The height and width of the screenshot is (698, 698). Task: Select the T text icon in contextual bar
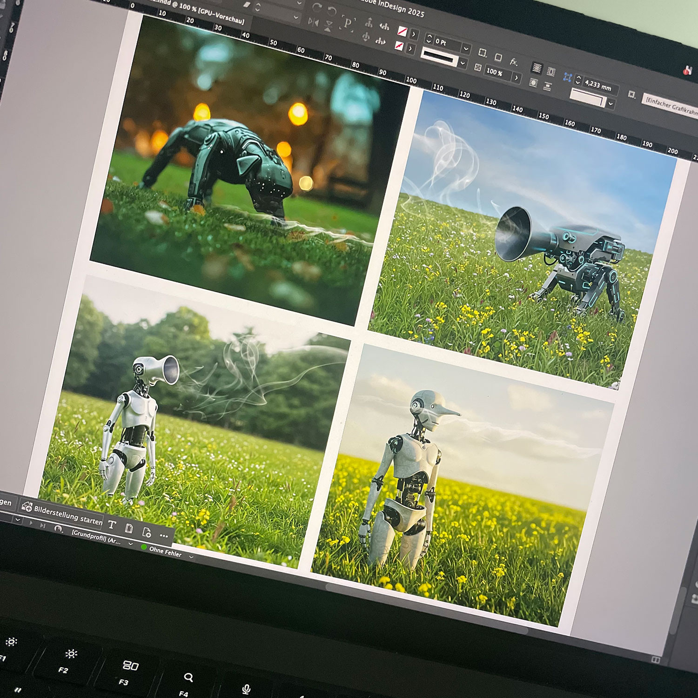point(112,525)
